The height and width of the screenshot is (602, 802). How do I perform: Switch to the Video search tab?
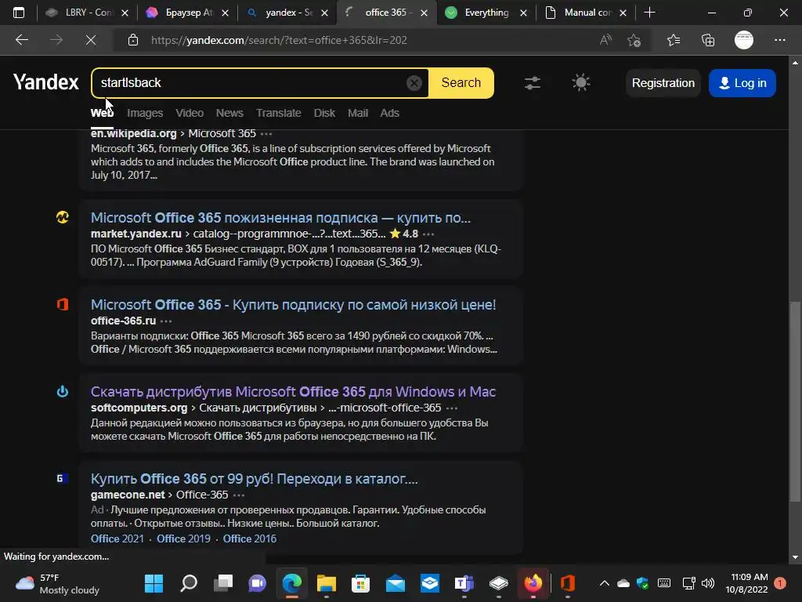pos(190,113)
